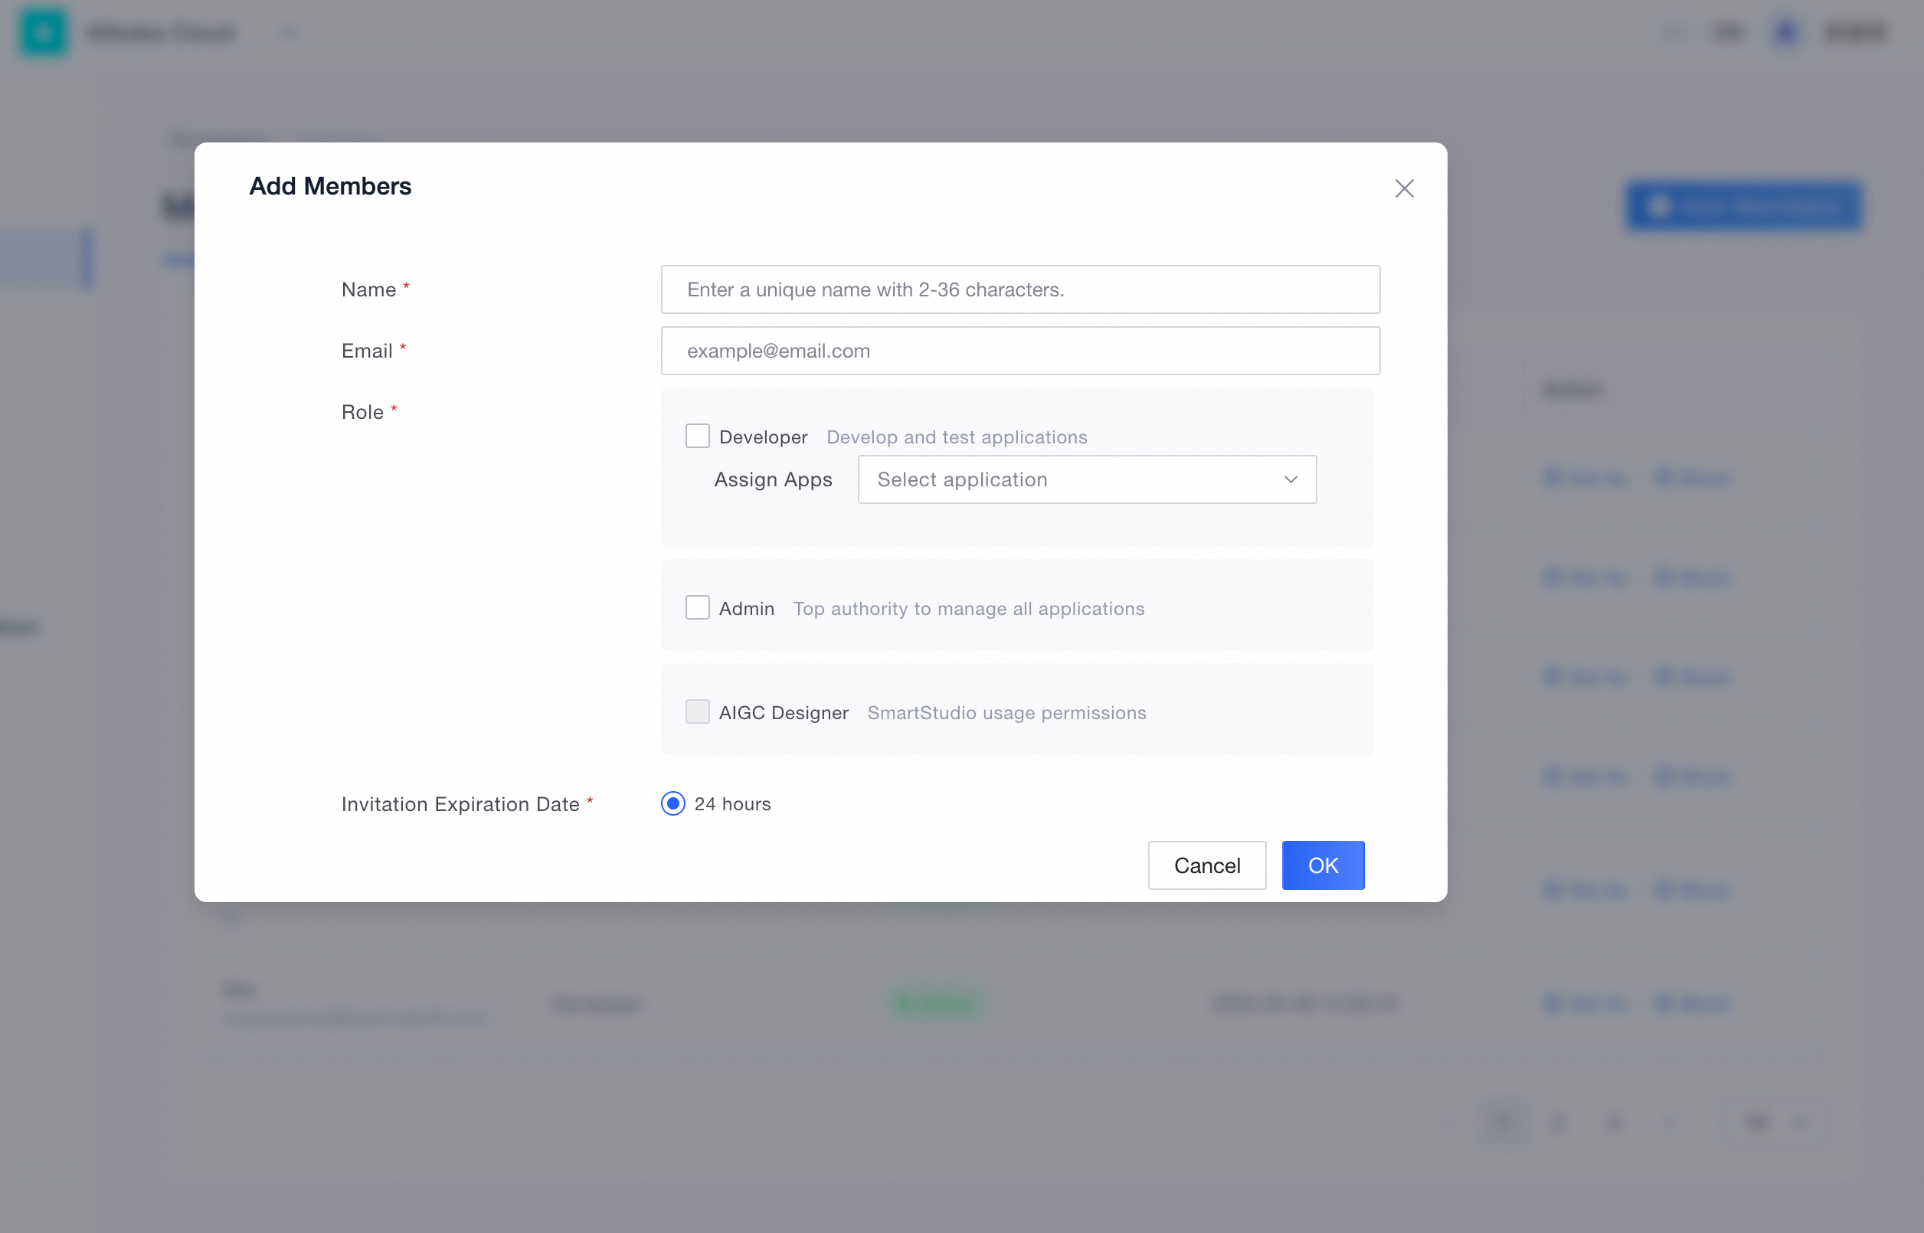This screenshot has height=1233, width=1924.
Task: Click the Top authority to manage description
Action: click(x=968, y=609)
